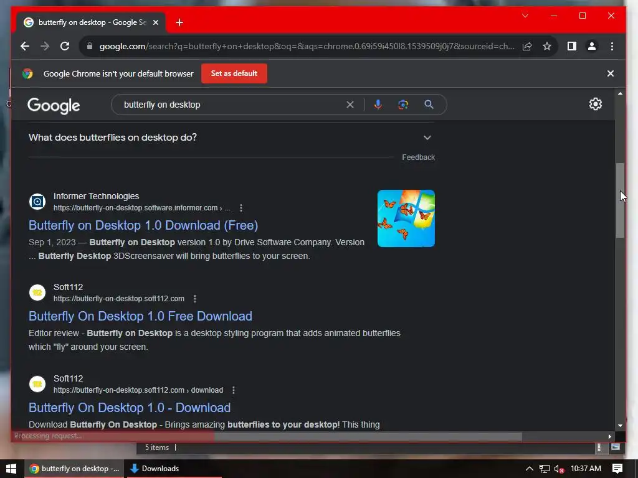Screen dimensions: 638x478
Task: Click the Chrome logo in the notification bar
Action: point(27,73)
